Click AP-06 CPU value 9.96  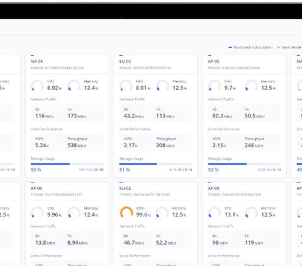point(54,214)
